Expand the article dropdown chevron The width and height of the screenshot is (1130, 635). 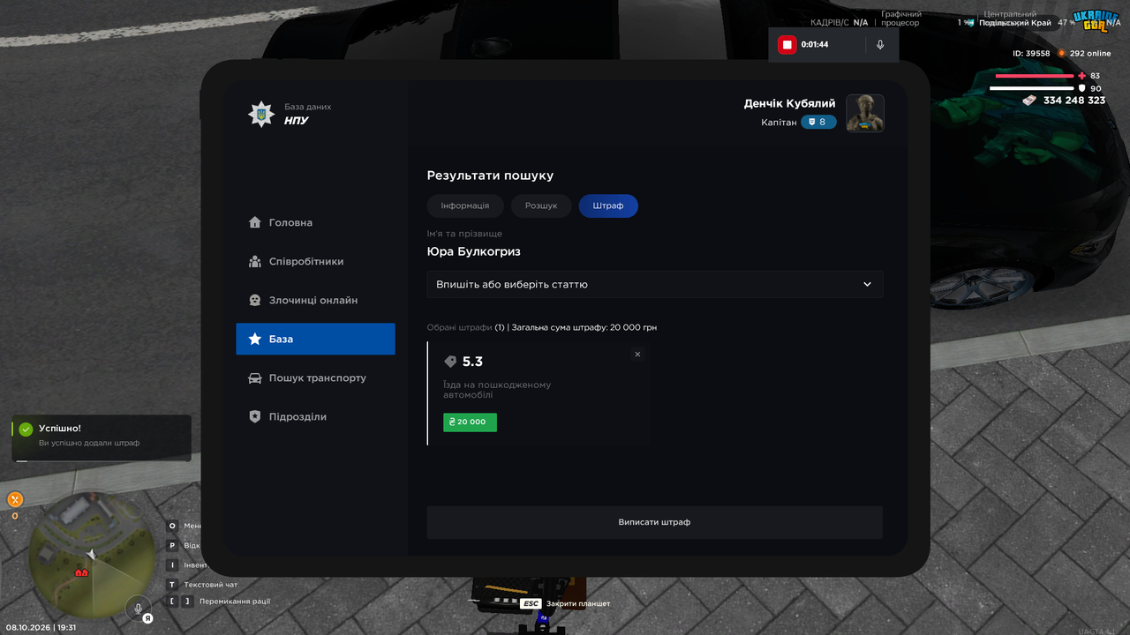pyautogui.click(x=867, y=284)
